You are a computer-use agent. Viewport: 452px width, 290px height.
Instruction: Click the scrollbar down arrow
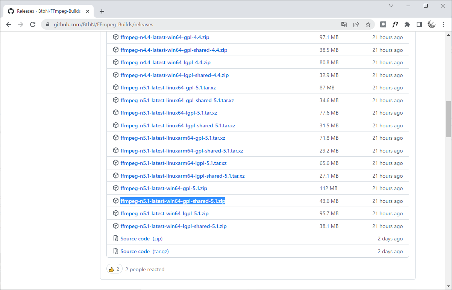click(x=448, y=287)
